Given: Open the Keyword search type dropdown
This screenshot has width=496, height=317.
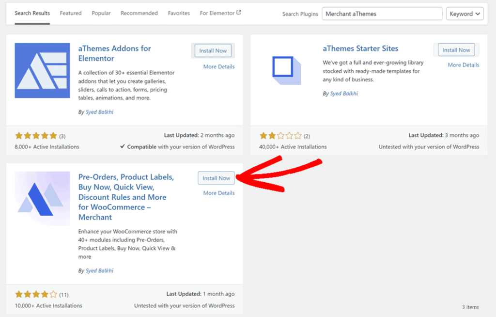Looking at the screenshot, I should (465, 14).
